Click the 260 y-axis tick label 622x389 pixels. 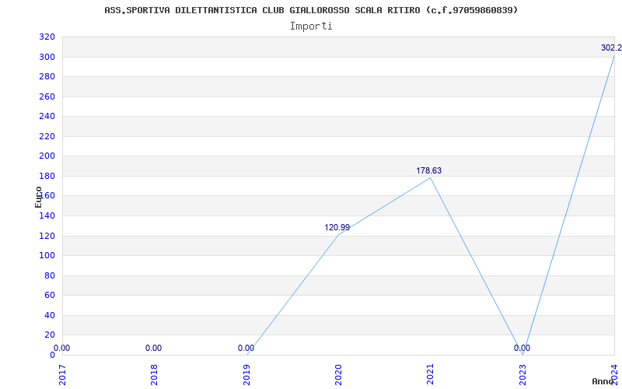point(47,96)
